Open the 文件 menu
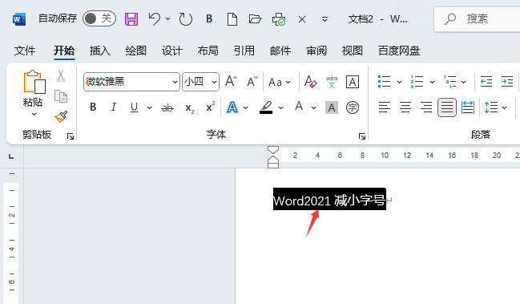 tap(25, 51)
